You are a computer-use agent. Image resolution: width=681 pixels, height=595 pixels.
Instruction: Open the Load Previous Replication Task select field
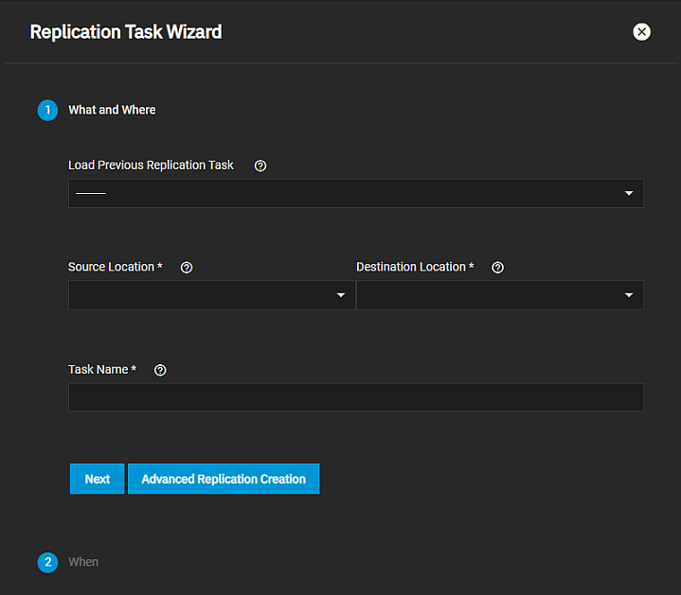(x=341, y=194)
